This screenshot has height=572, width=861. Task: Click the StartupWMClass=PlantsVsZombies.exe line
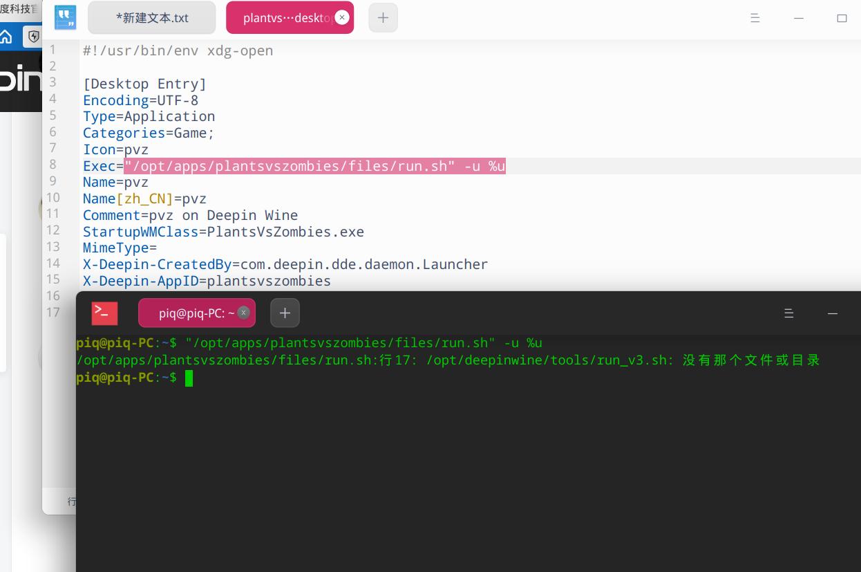tap(223, 232)
